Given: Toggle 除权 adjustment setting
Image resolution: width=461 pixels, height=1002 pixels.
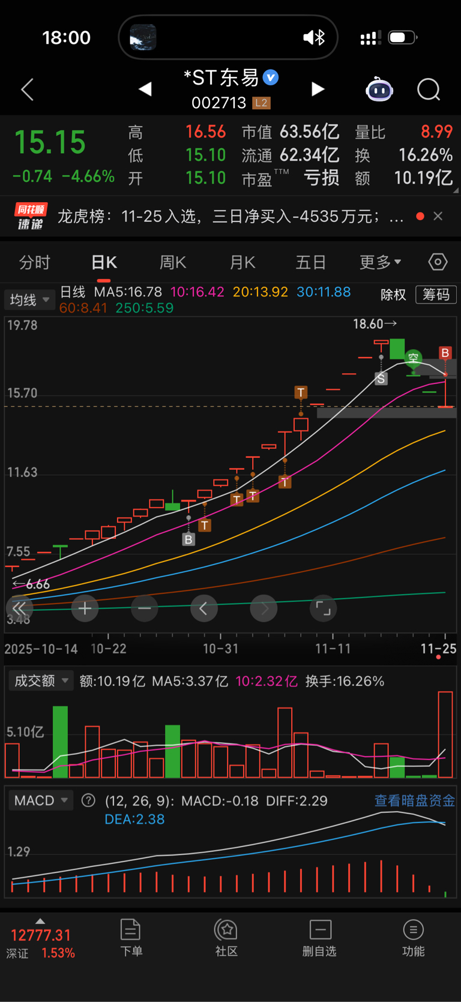Looking at the screenshot, I should coord(393,295).
